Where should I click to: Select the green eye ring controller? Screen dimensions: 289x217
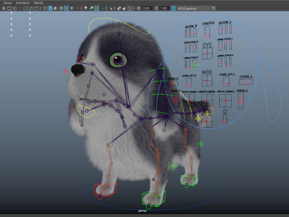tap(116, 60)
